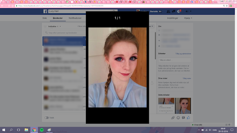Bookmark the page with the star icon
The width and height of the screenshot is (237, 133).
(227, 6)
